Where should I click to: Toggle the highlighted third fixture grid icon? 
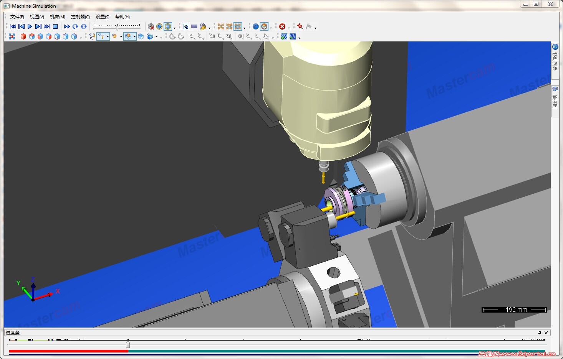[238, 26]
